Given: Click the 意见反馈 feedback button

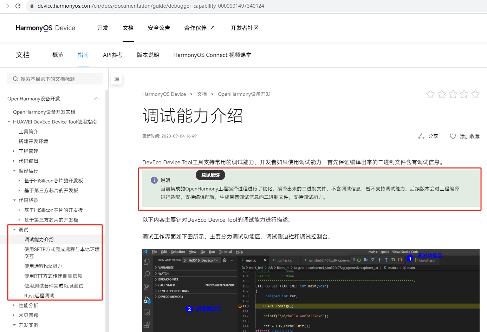Looking at the screenshot, I should [210, 175].
